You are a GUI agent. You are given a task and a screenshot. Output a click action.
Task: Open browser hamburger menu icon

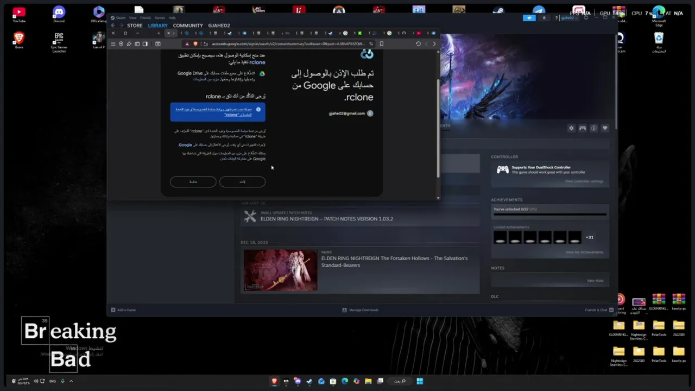(113, 44)
